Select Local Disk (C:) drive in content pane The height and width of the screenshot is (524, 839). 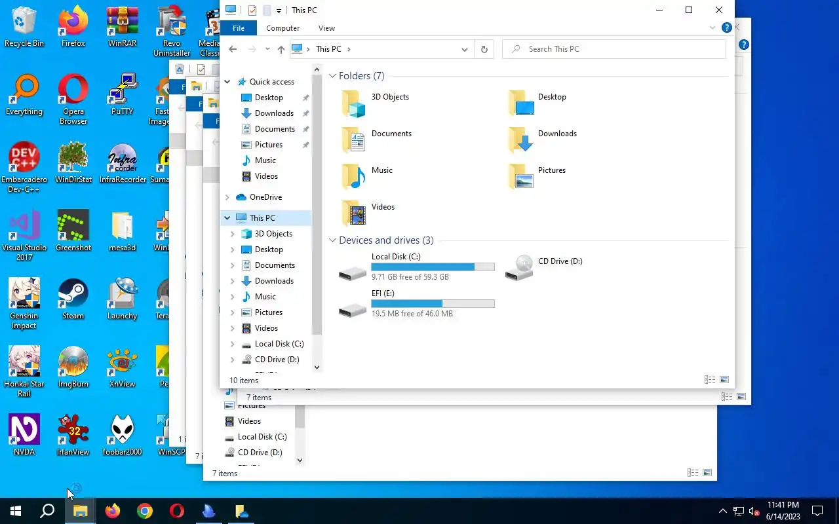(x=417, y=267)
